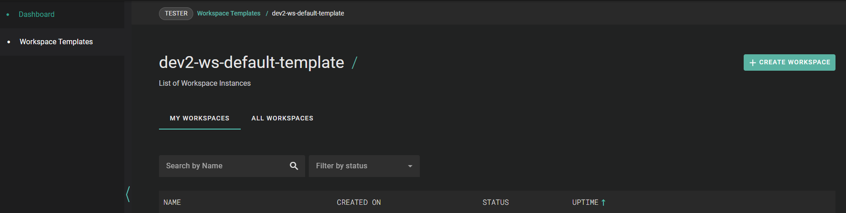This screenshot has height=213, width=846.
Task: Click the search magnifier icon
Action: 294,166
